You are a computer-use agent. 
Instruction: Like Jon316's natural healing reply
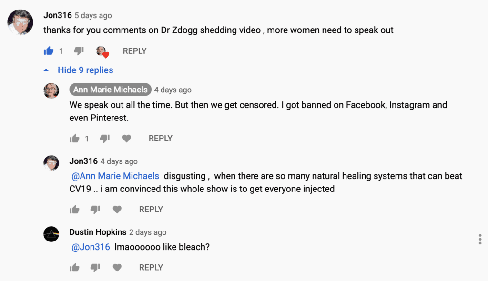coord(74,209)
